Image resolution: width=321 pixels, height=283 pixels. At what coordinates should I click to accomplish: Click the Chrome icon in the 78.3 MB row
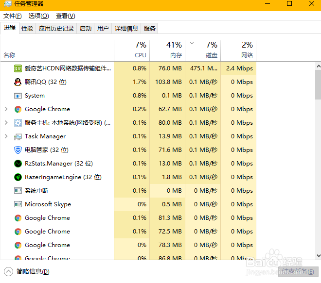pos(18,245)
